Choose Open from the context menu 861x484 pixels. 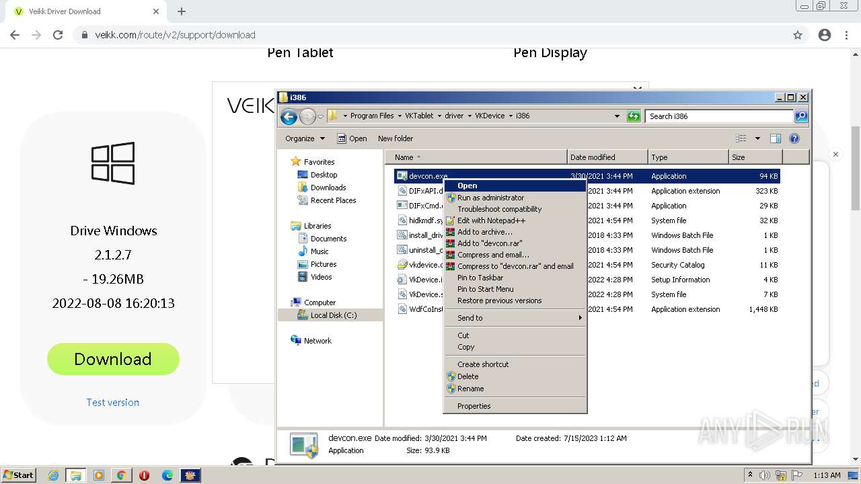click(515, 186)
